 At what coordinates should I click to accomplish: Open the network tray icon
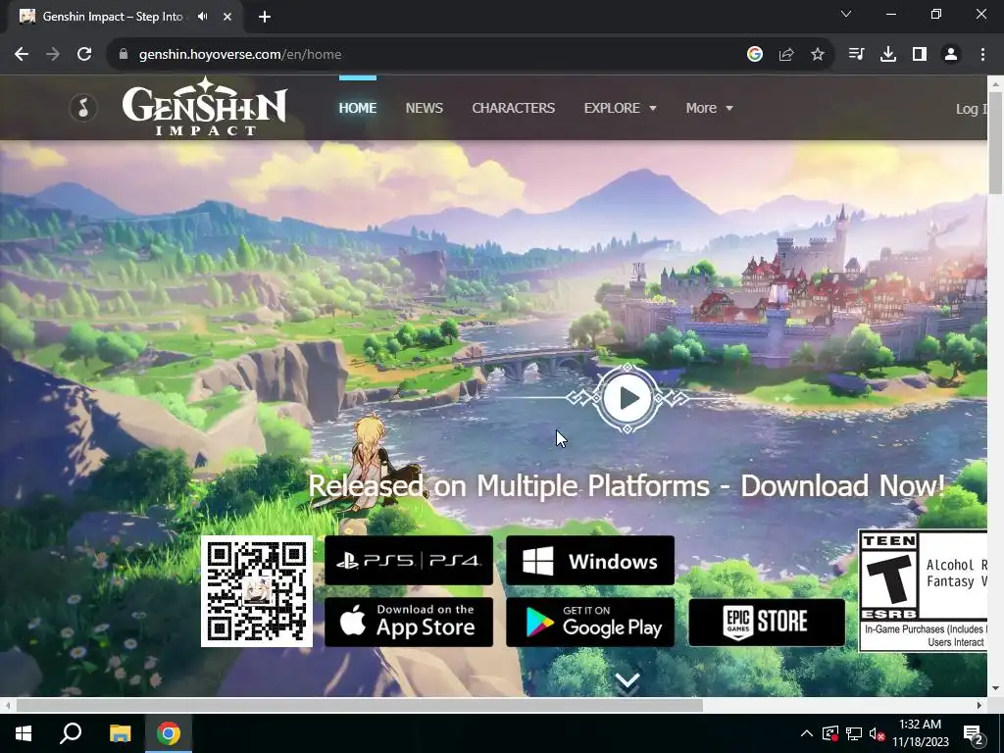point(854,733)
